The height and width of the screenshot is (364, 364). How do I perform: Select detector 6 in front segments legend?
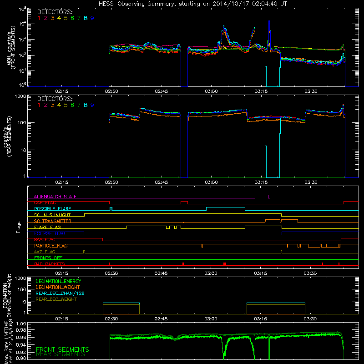72,18
